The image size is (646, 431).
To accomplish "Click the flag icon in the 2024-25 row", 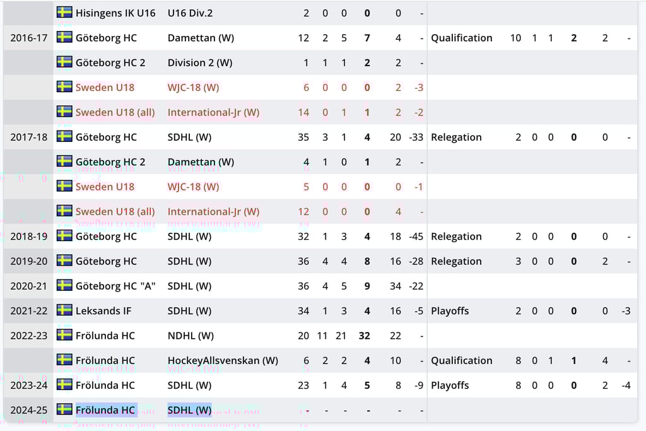I will pyautogui.click(x=64, y=409).
